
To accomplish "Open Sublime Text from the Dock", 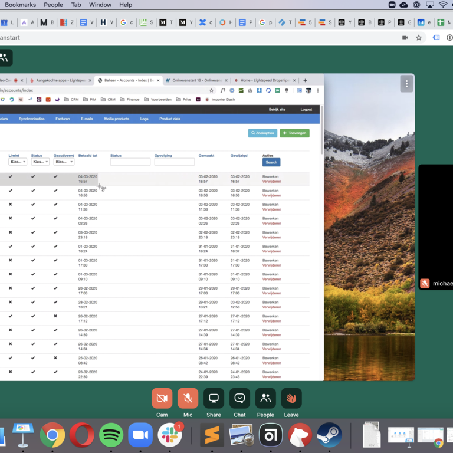I will pyautogui.click(x=212, y=436).
